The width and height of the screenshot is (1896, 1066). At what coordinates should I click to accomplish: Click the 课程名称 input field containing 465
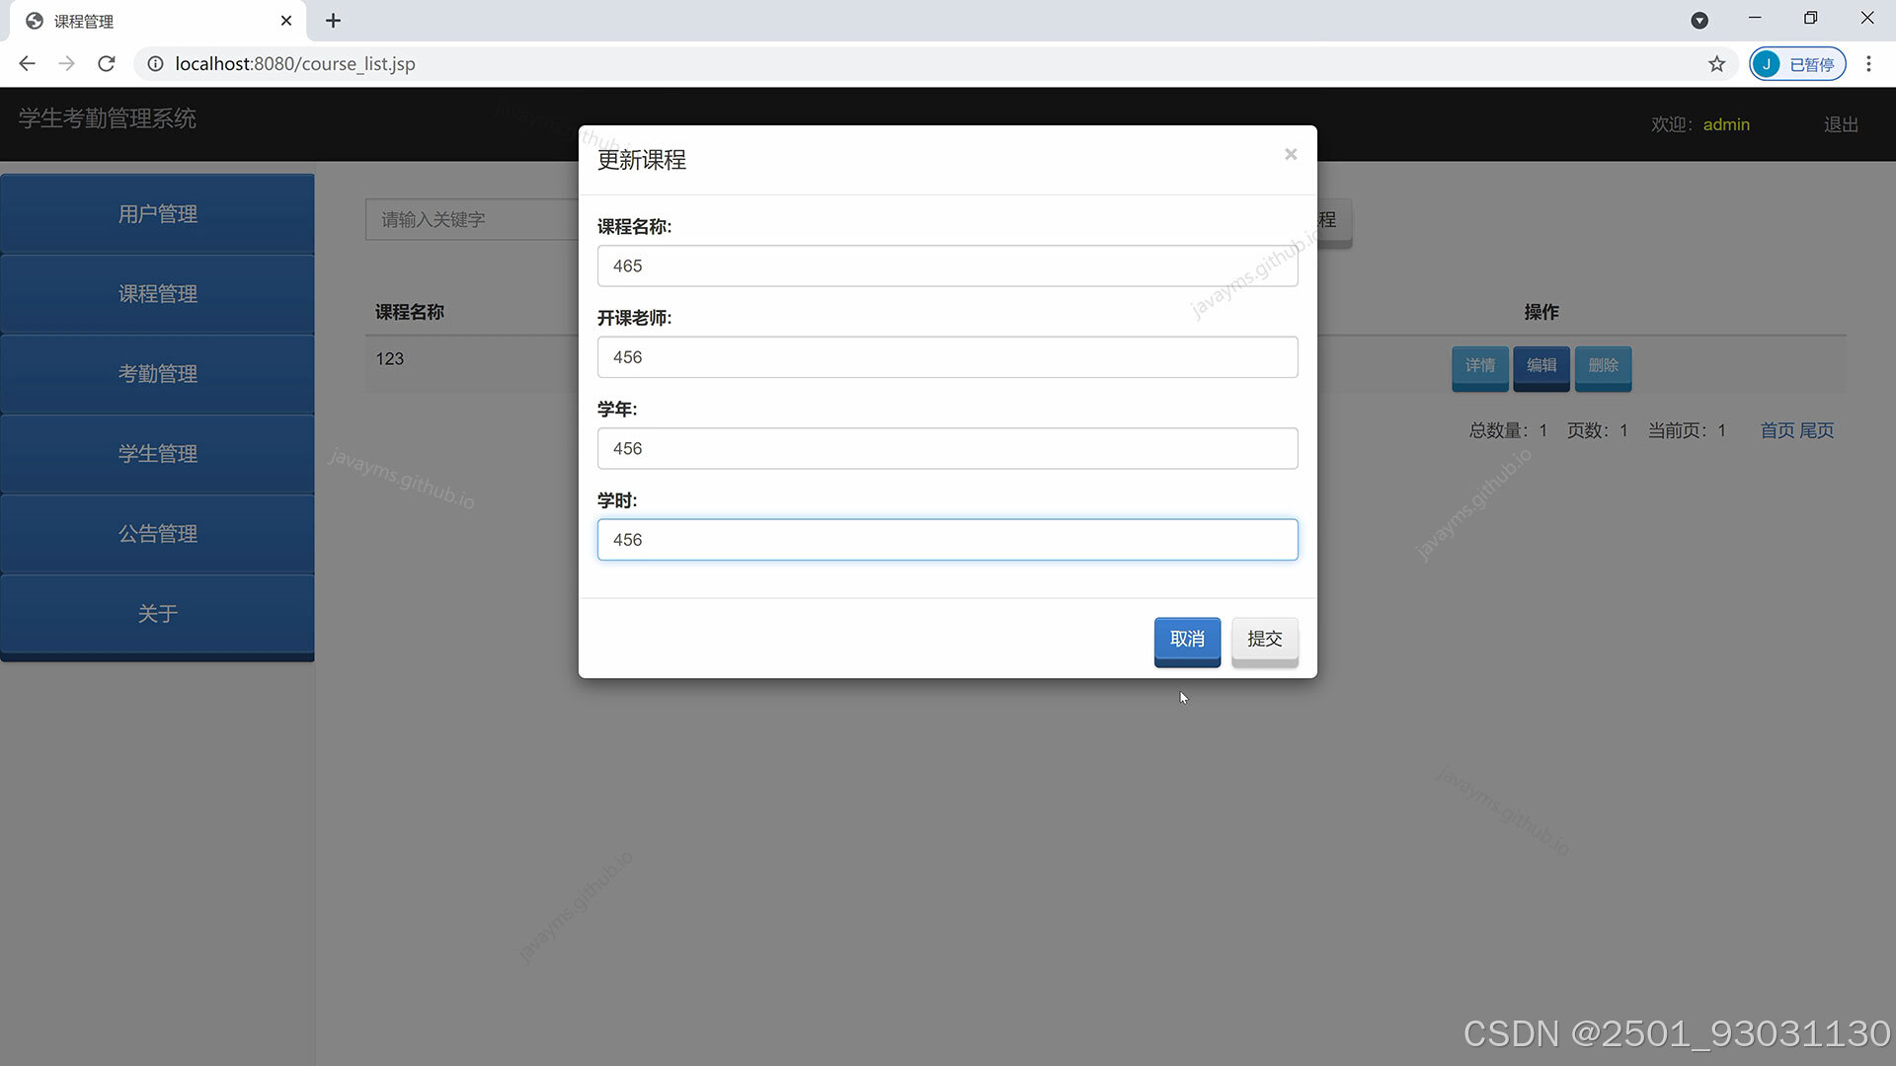click(947, 266)
